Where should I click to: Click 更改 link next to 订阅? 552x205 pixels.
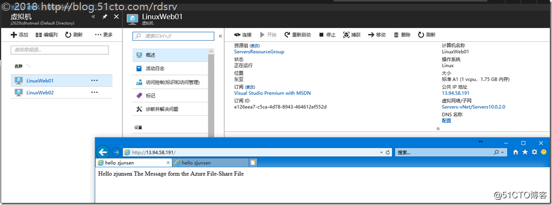(x=250, y=87)
